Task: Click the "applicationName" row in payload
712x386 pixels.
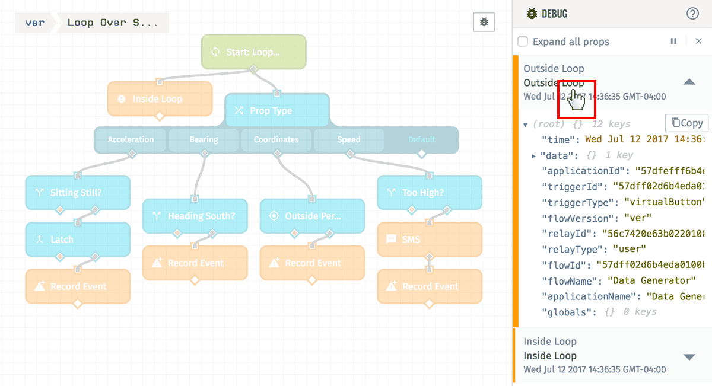Action: 623,296
